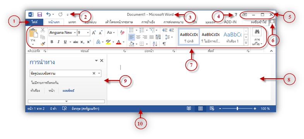The width and height of the screenshot is (304, 139).
Task: Open Ribbon Display Options icon in title bar
Action: tap(245, 15)
